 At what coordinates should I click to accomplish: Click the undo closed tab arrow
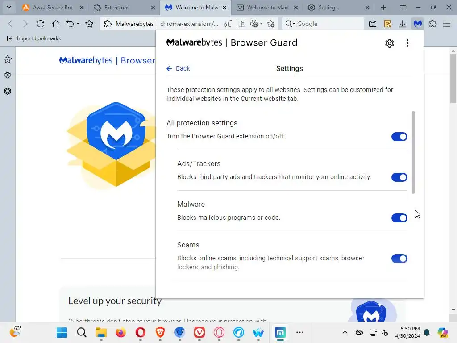pos(70,24)
